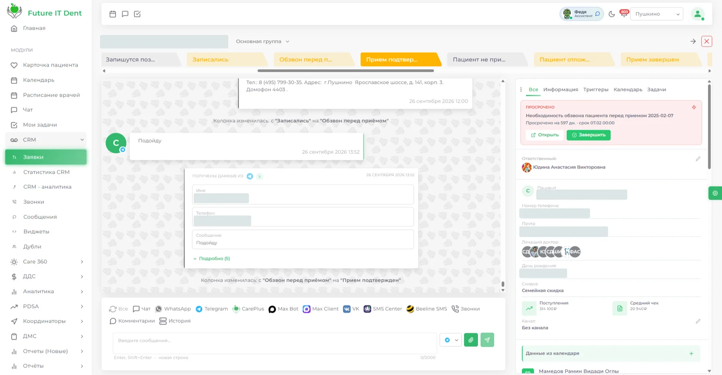Select the Записались pipeline stage
Viewport: 722px width, 375px height.
tap(226, 59)
